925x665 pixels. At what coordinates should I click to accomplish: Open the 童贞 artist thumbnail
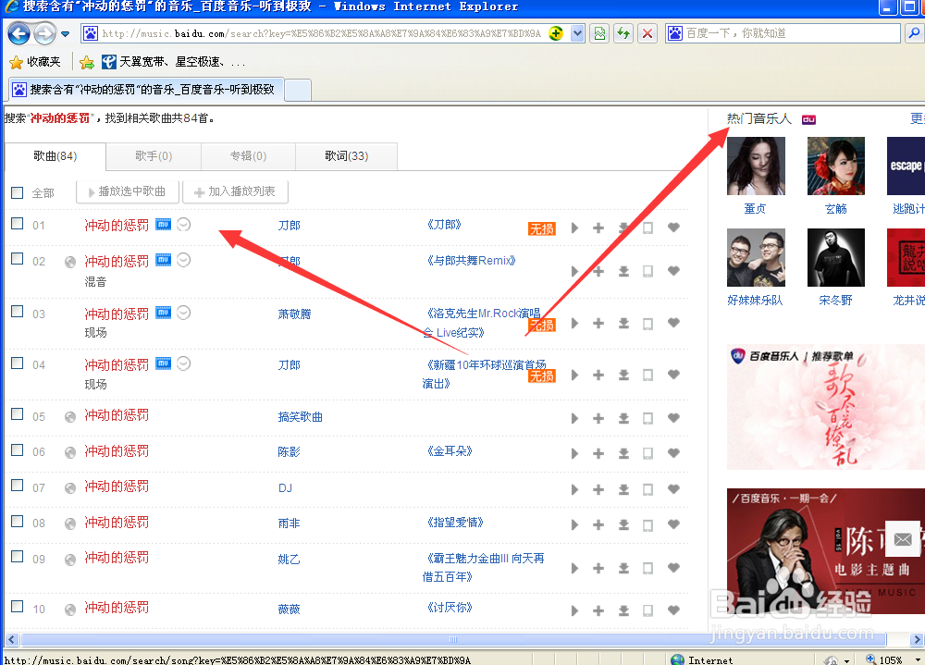click(756, 166)
